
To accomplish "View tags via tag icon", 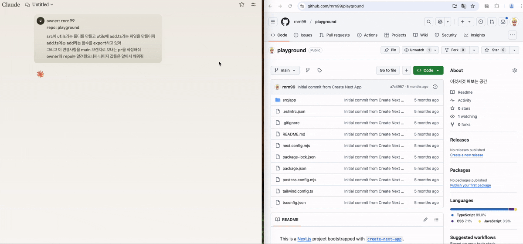I will [319, 70].
